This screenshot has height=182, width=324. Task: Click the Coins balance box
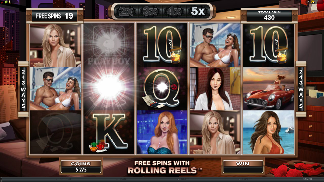(x=81, y=167)
